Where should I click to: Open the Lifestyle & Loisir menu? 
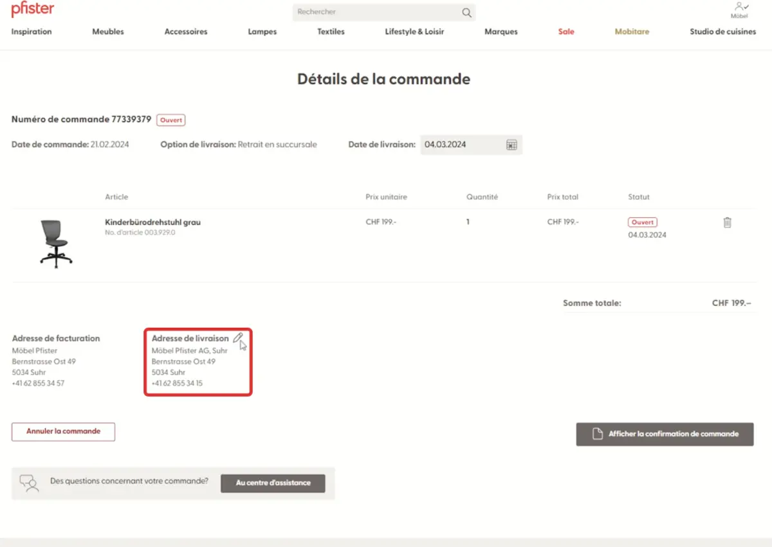[414, 31]
